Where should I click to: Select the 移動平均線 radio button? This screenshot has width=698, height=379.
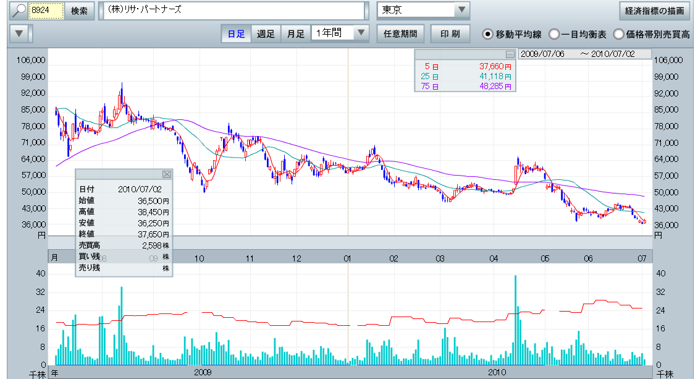[x=488, y=34]
